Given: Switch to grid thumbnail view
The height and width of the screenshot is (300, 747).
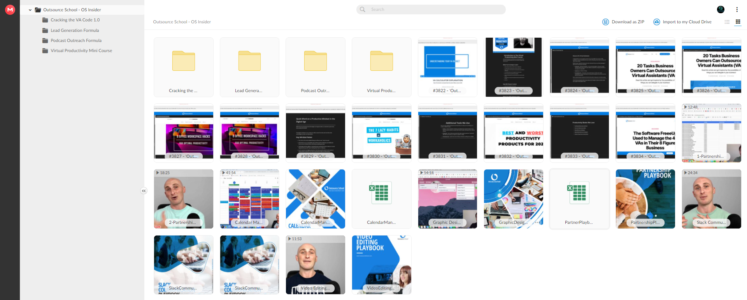Looking at the screenshot, I should [738, 22].
